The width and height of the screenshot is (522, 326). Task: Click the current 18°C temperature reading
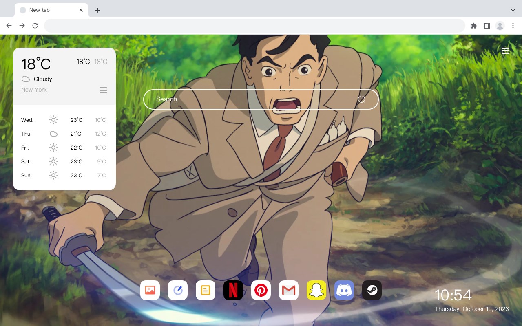36,64
